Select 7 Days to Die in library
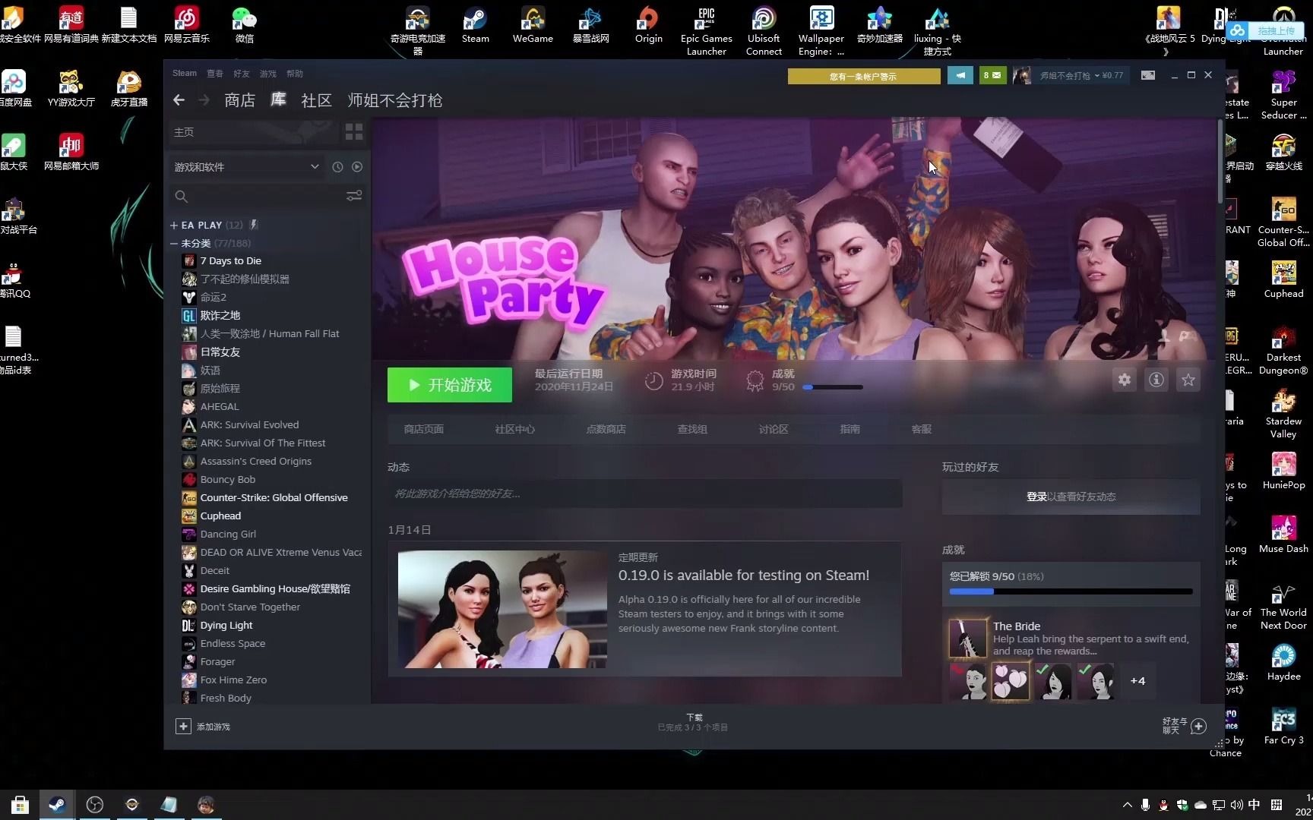The height and width of the screenshot is (820, 1313). [x=230, y=261]
